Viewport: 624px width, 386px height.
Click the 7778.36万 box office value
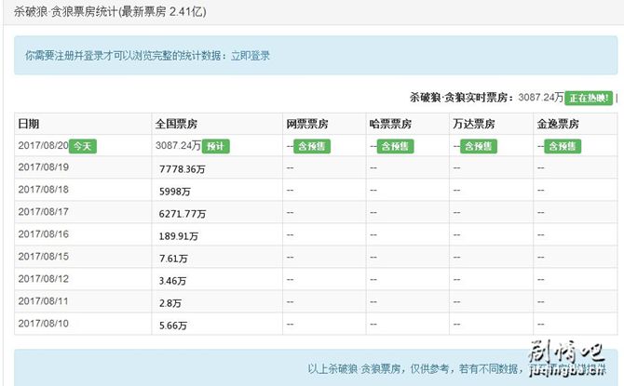click(x=183, y=169)
